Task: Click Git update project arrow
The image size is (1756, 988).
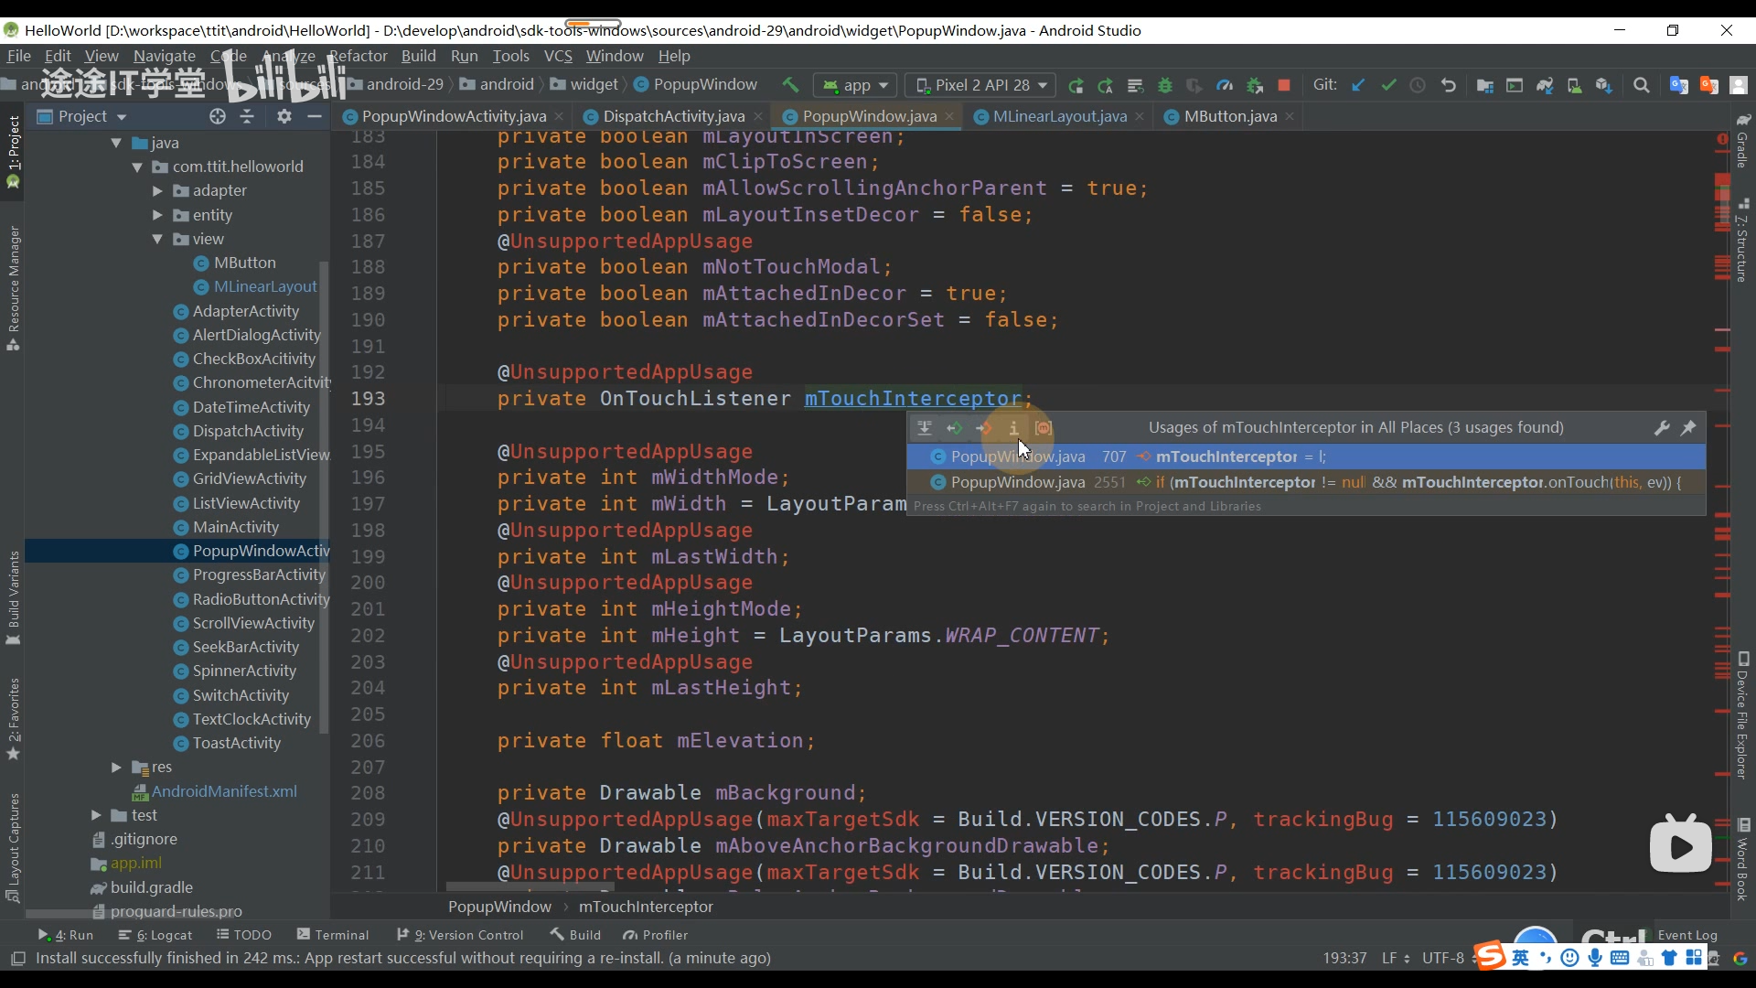Action: 1358,85
